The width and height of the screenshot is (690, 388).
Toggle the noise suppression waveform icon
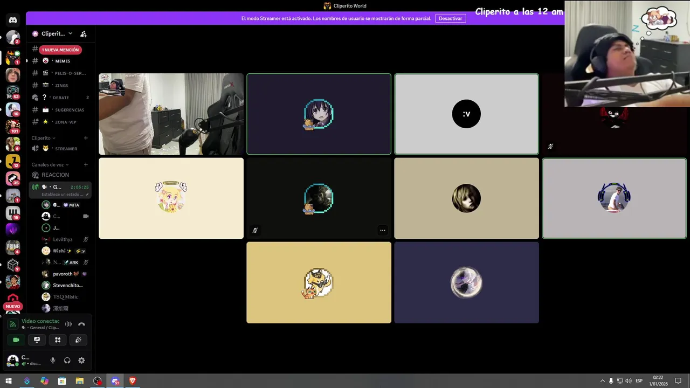(68, 324)
